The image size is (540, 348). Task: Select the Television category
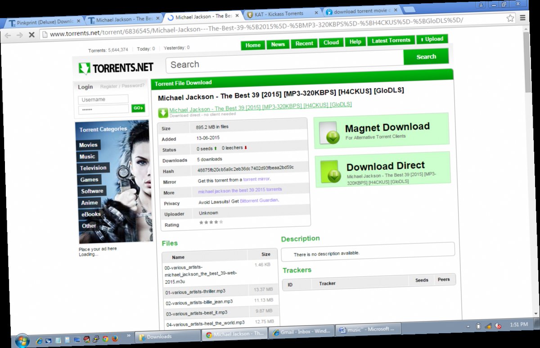click(x=93, y=168)
